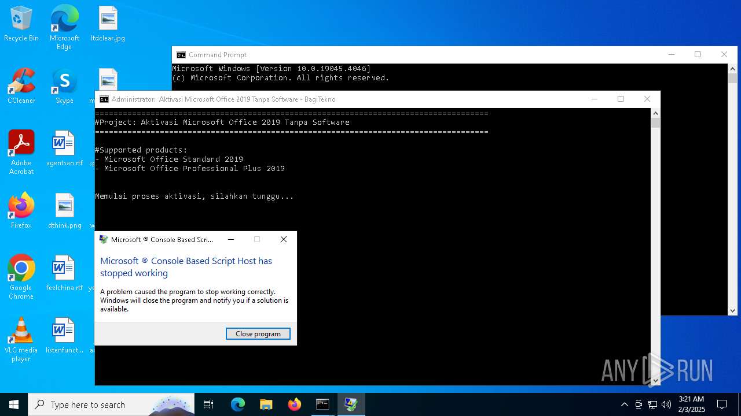The image size is (741, 416).
Task: Open the Administrator console window system menu icon
Action: coord(104,99)
